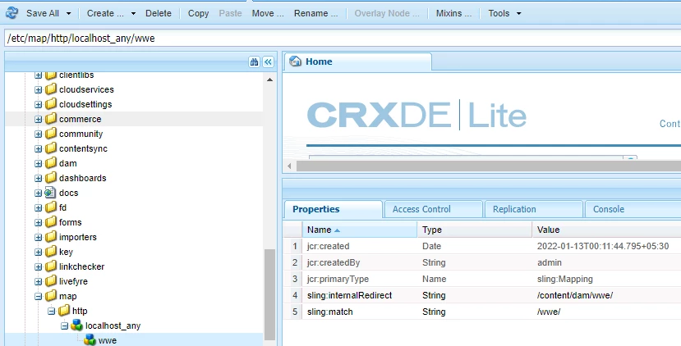Open the Replication tab
Viewport: 681px width, 346px height.
(534, 209)
